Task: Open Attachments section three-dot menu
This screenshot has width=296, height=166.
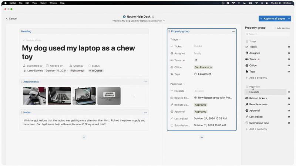Action: click(146, 82)
